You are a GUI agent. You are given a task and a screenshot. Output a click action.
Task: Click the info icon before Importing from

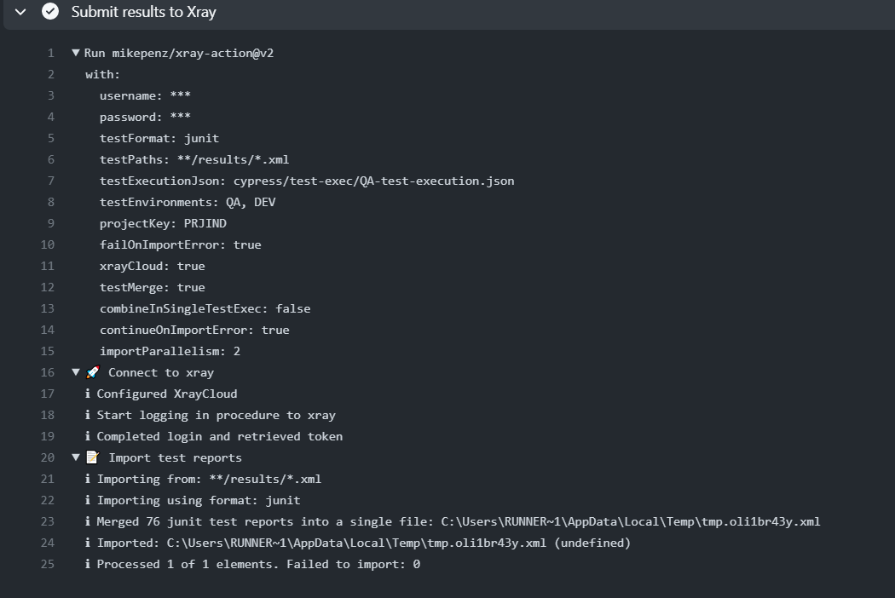87,479
